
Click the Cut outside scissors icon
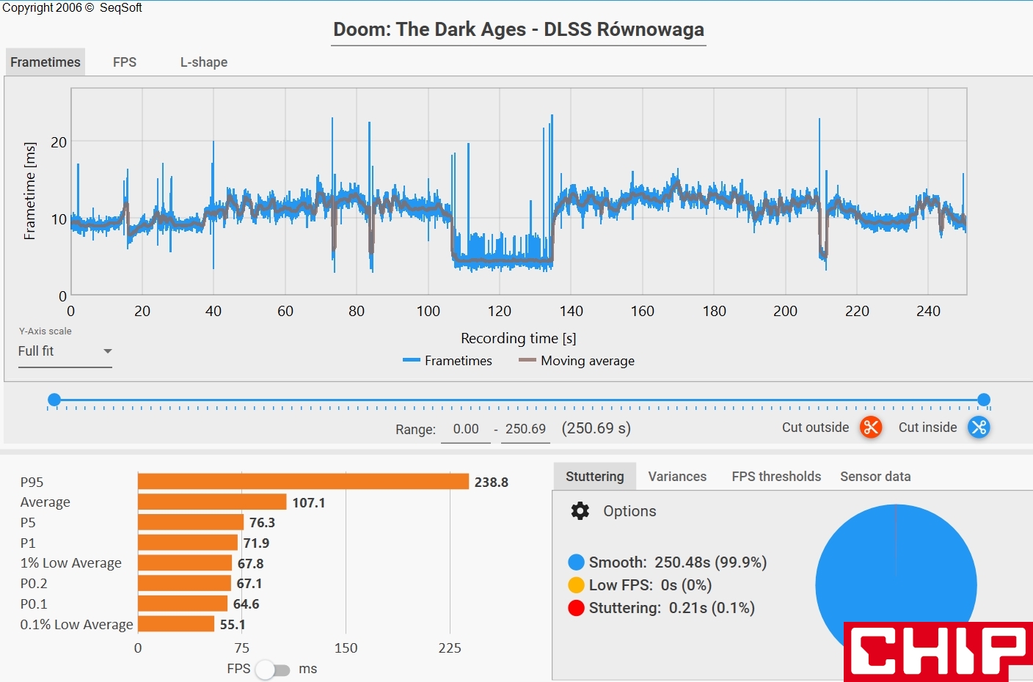pyautogui.click(x=871, y=427)
